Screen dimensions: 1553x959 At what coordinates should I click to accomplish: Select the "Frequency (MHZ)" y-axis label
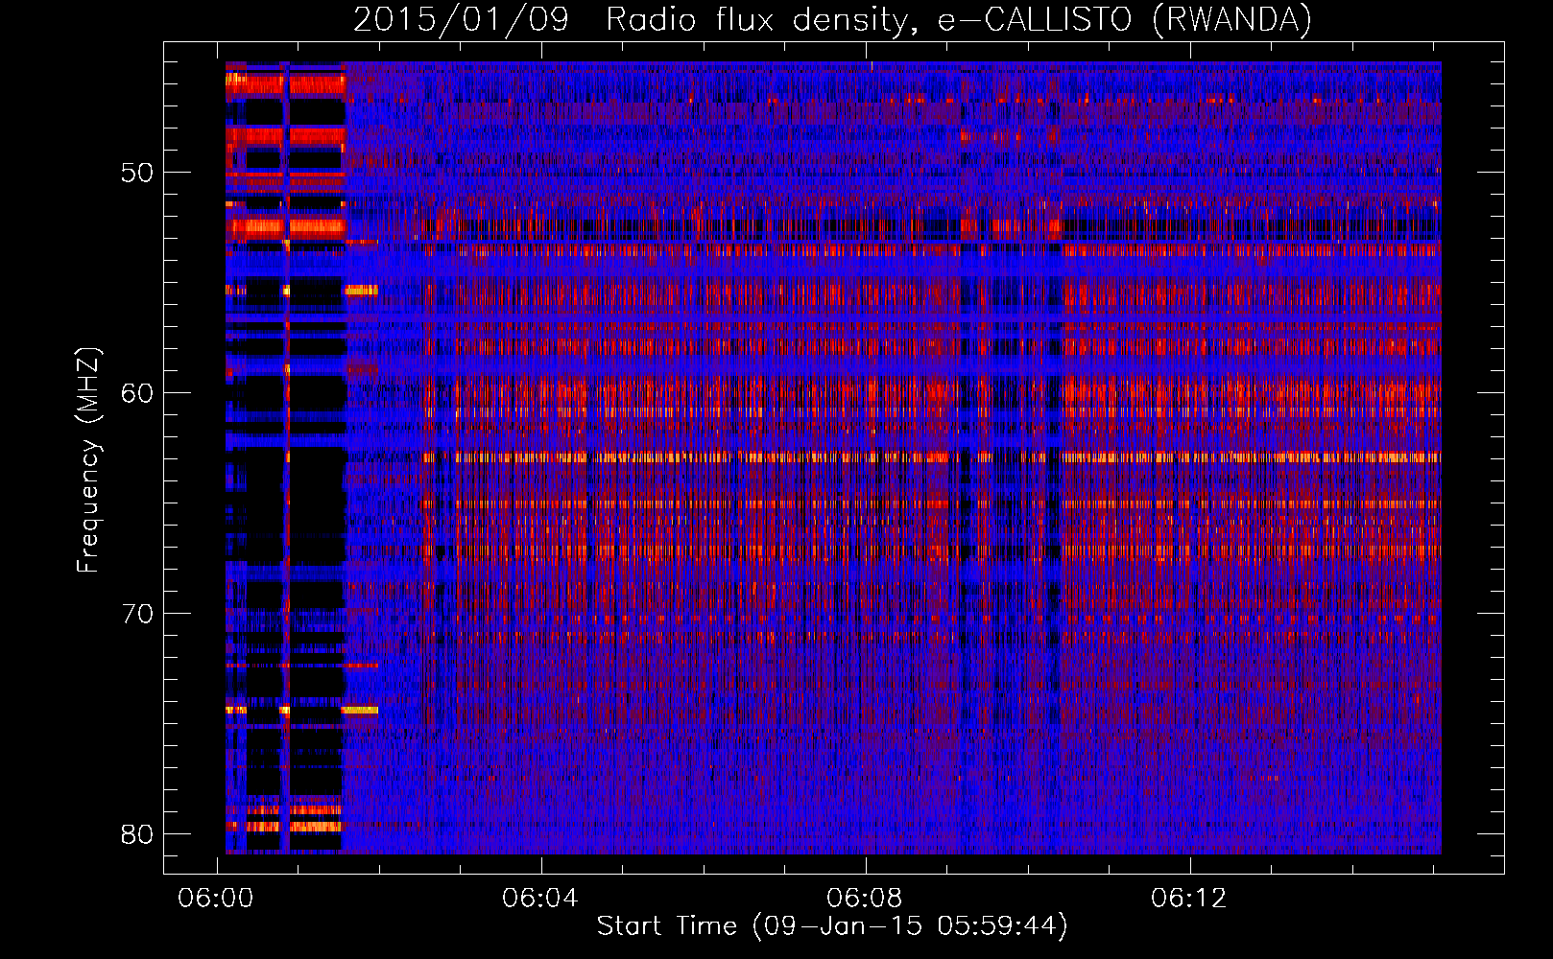click(88, 460)
